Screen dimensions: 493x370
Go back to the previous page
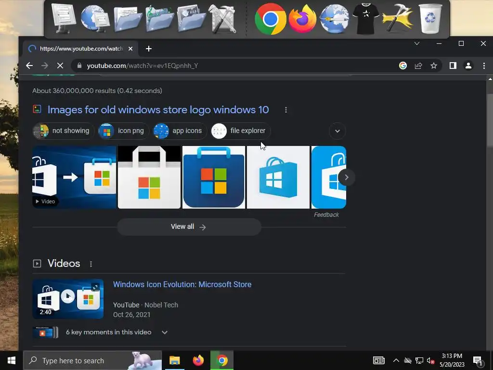point(29,66)
